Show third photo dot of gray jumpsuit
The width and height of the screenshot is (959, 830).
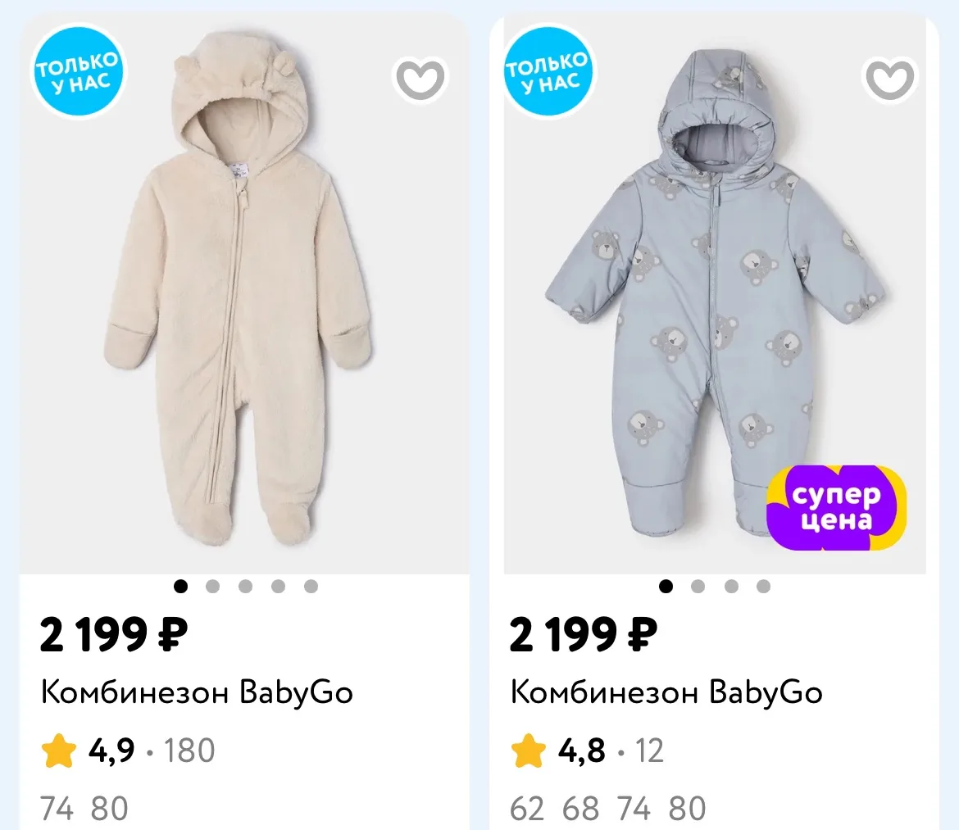coord(731,587)
